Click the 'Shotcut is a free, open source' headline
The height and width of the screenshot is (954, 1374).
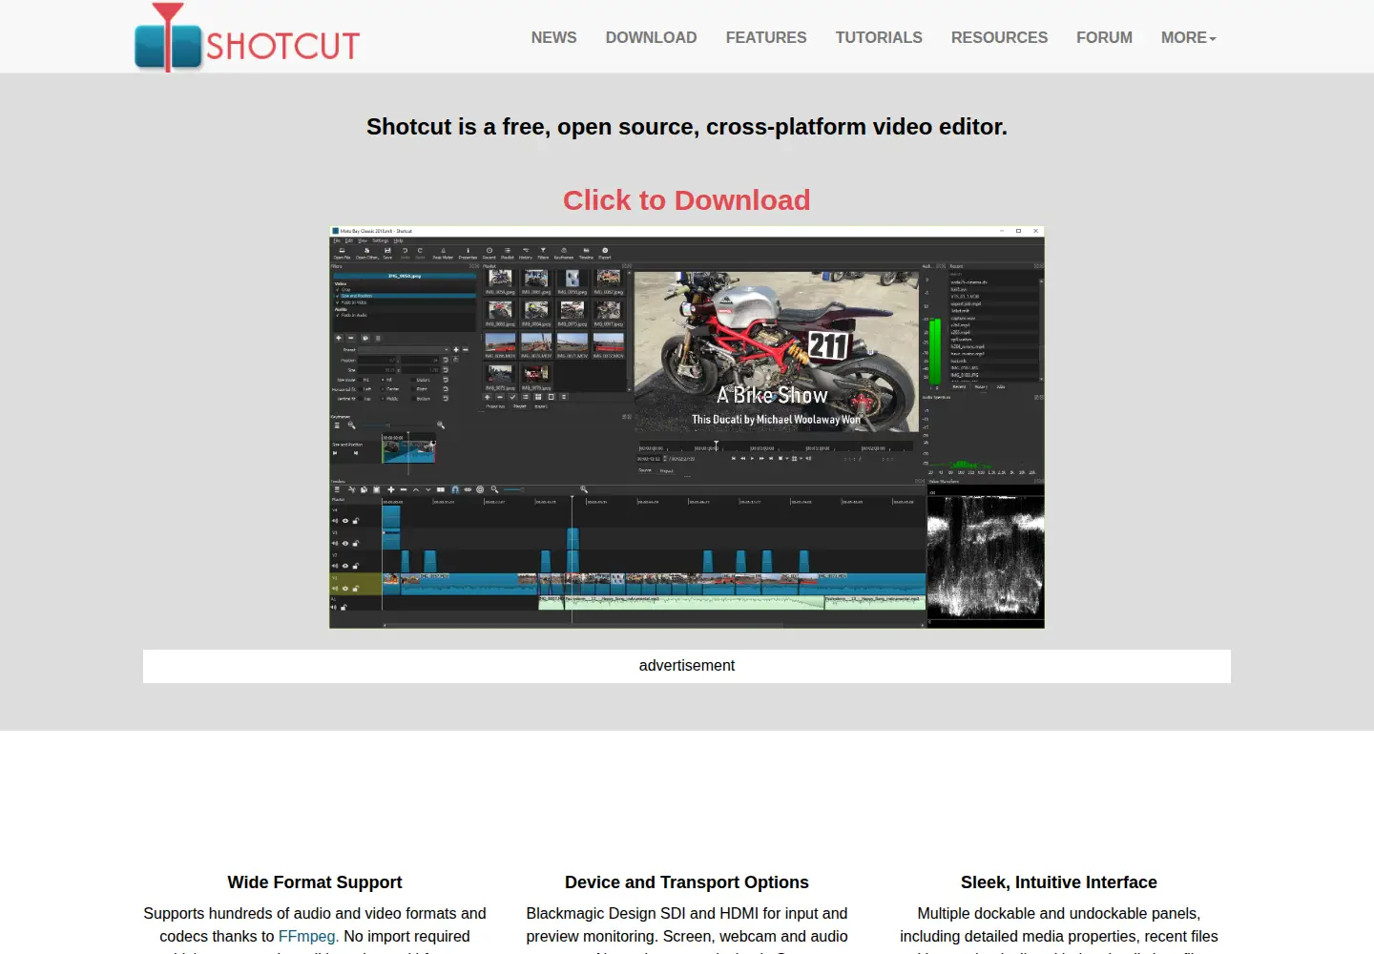pos(687,127)
